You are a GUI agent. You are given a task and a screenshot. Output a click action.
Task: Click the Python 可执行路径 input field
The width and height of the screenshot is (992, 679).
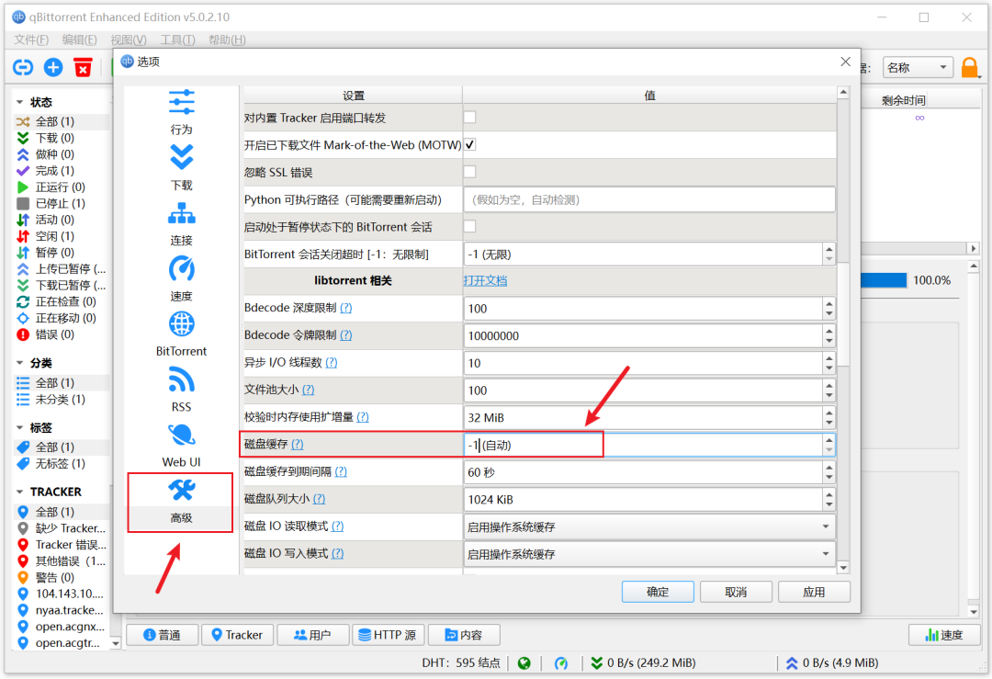point(649,200)
